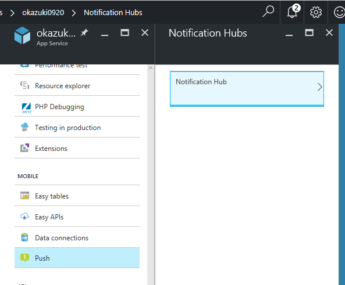Open the Notification Hub tile
Viewport: 345px width, 285px height.
tap(247, 88)
